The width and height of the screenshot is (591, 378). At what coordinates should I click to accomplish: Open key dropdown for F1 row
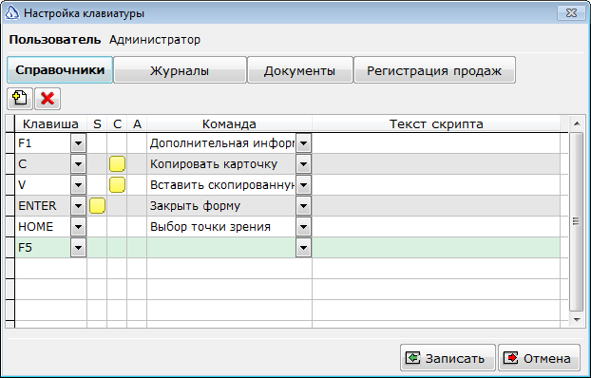[79, 143]
